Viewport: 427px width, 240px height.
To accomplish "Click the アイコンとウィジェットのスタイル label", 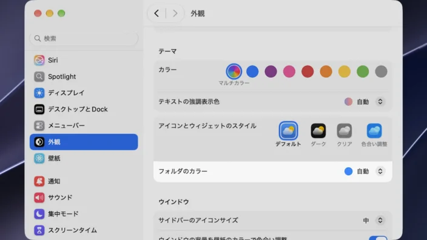I will [x=207, y=125].
